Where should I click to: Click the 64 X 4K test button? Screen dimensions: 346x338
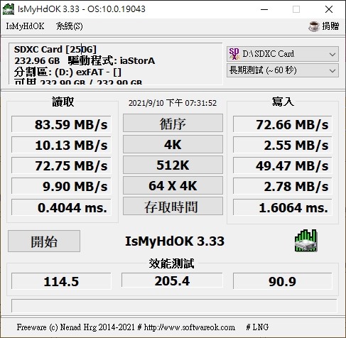click(173, 185)
